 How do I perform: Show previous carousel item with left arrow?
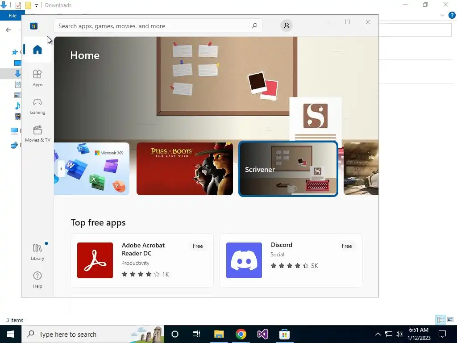pos(61,168)
